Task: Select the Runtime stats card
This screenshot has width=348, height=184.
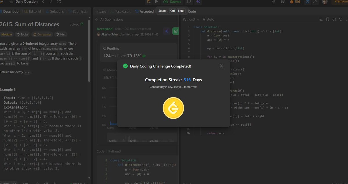Action: 138,52
